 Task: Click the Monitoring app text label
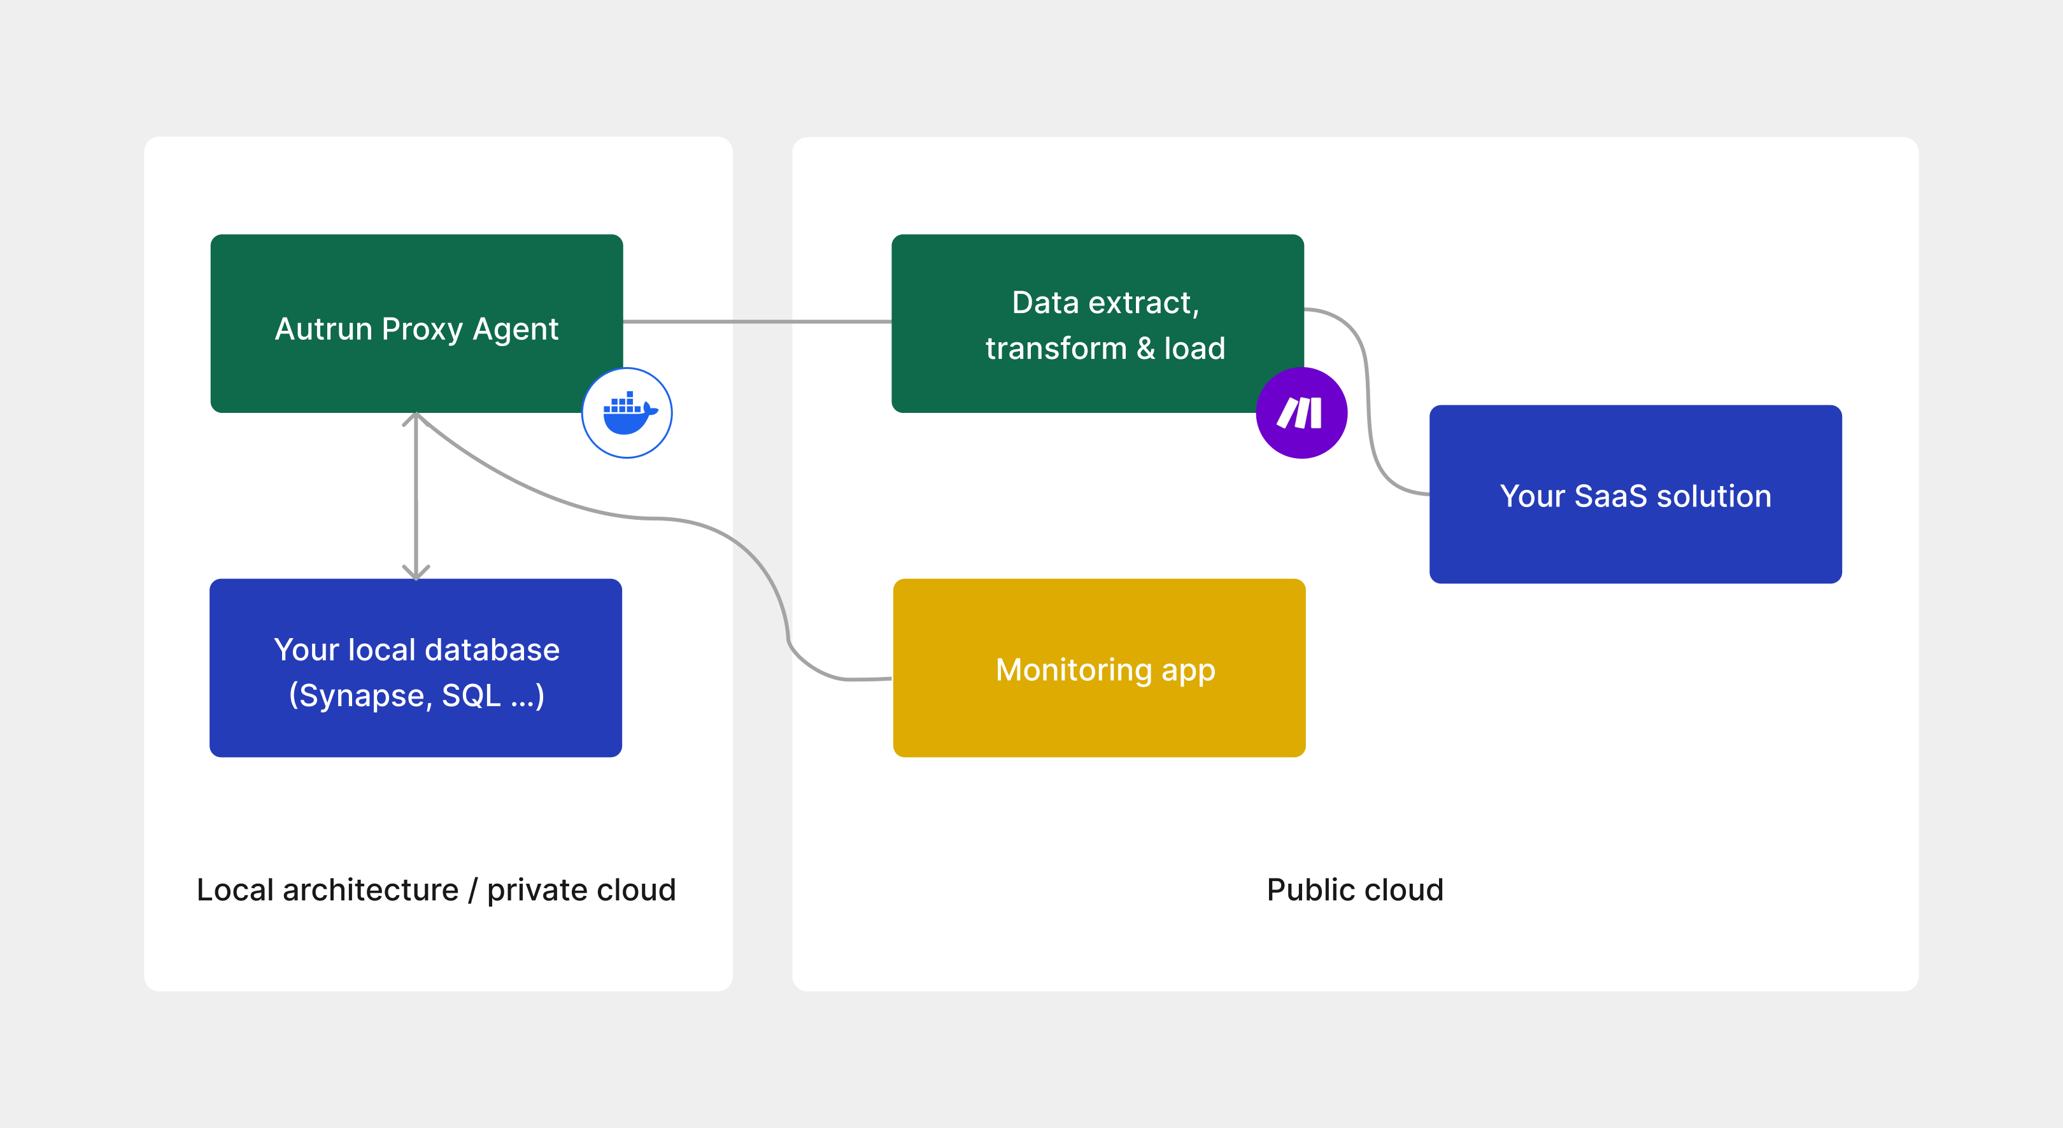click(1105, 669)
